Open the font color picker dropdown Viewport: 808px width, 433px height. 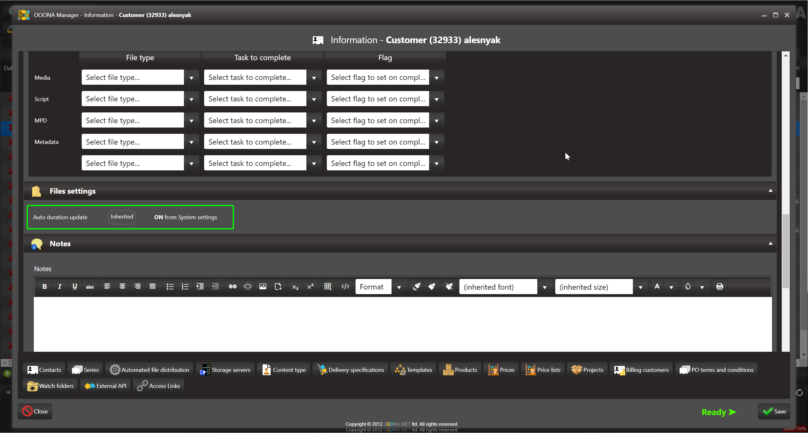671,287
